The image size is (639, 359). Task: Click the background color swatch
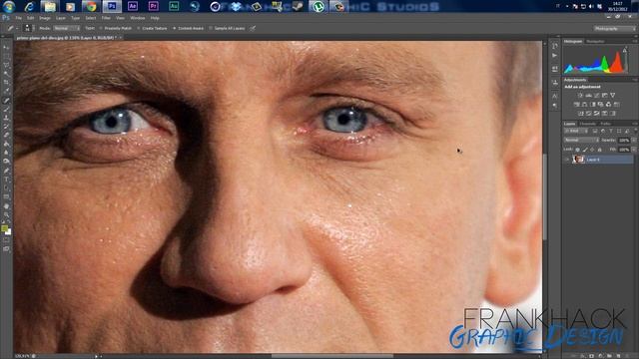click(x=9, y=231)
